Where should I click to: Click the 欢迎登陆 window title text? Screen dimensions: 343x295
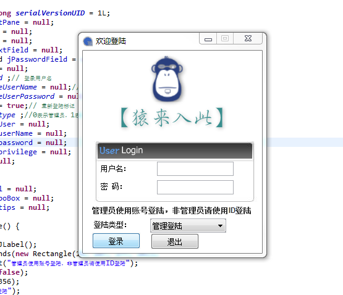click(111, 41)
